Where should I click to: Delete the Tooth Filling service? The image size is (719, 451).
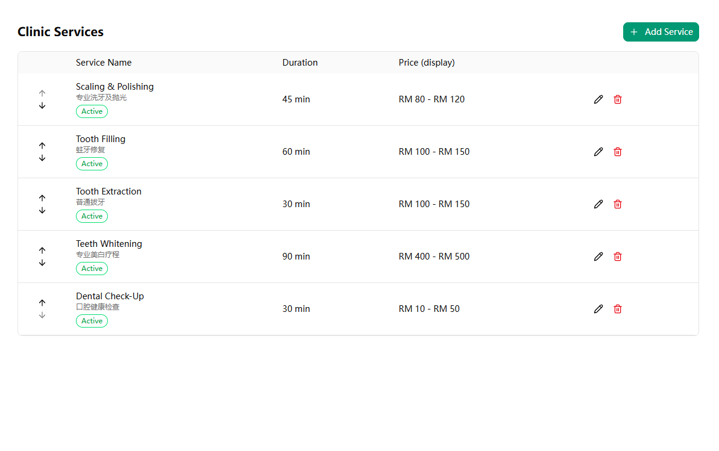[617, 152]
